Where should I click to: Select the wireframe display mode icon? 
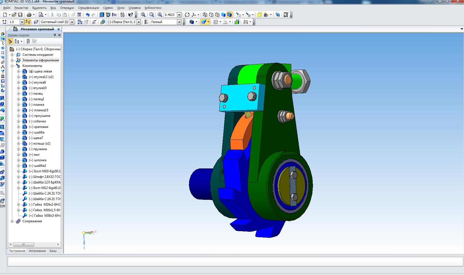(205, 15)
